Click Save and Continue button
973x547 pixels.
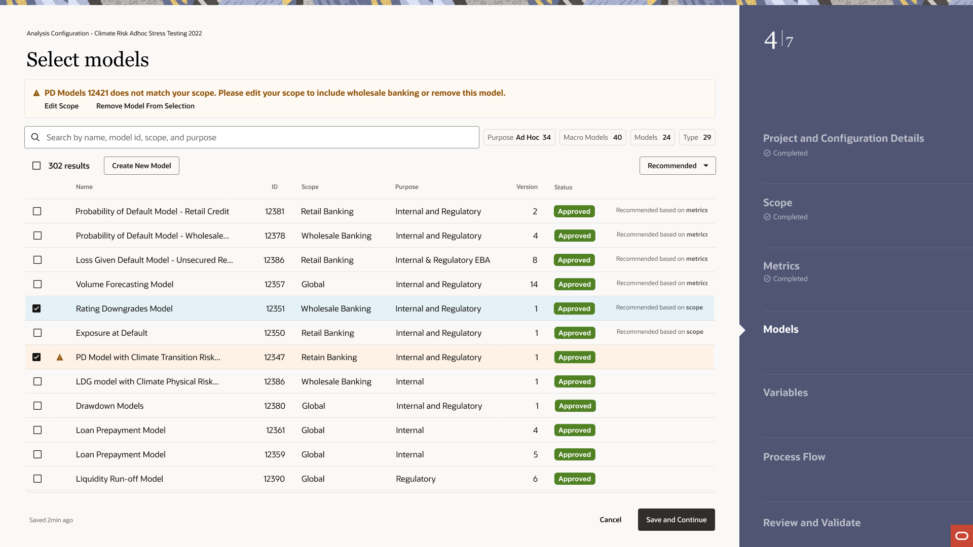(x=676, y=520)
